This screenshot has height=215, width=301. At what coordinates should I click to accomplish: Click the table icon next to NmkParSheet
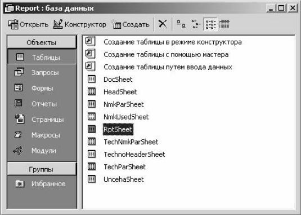[92, 104]
